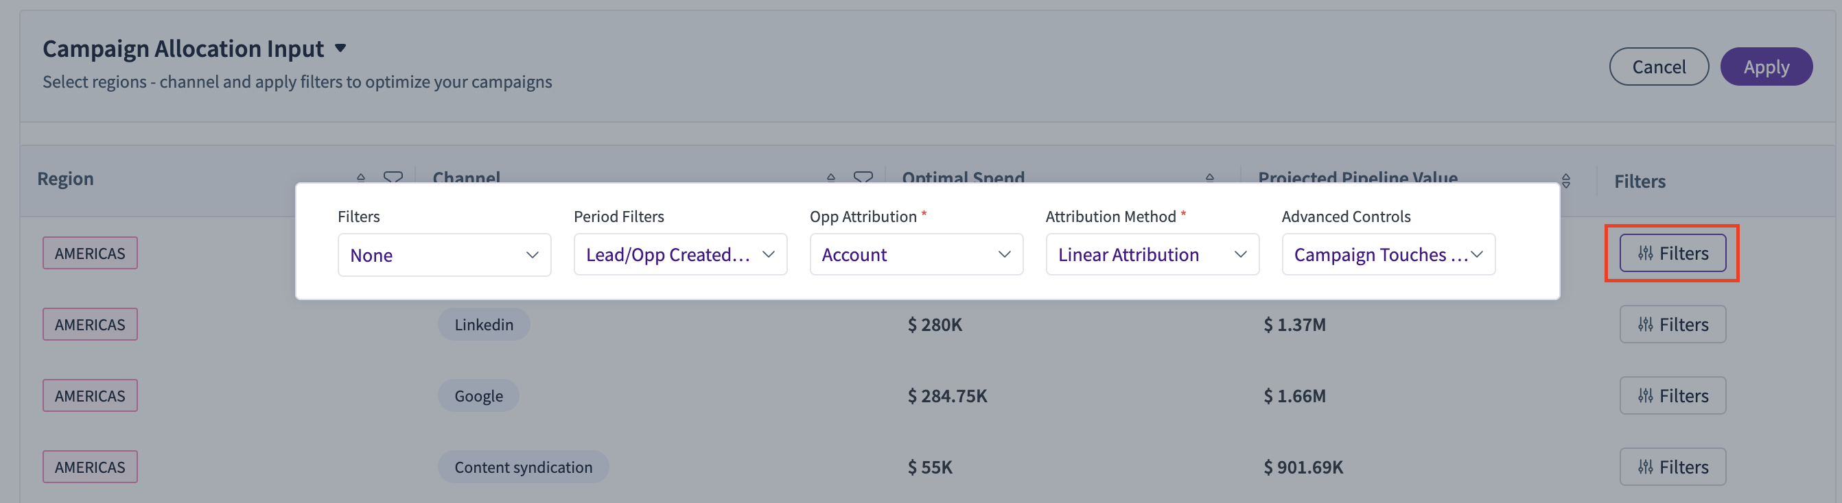This screenshot has width=1842, height=503.
Task: Expand the Campaign Allocation Input title caret
Action: pos(341,49)
